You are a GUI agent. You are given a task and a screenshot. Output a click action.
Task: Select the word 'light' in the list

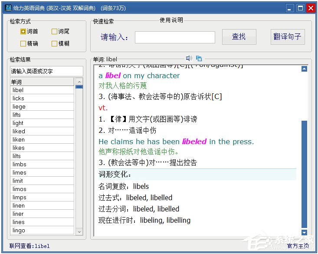42,123
